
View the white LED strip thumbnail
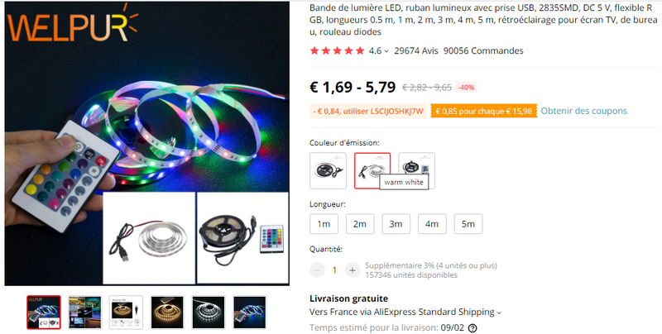pyautogui.click(x=209, y=313)
